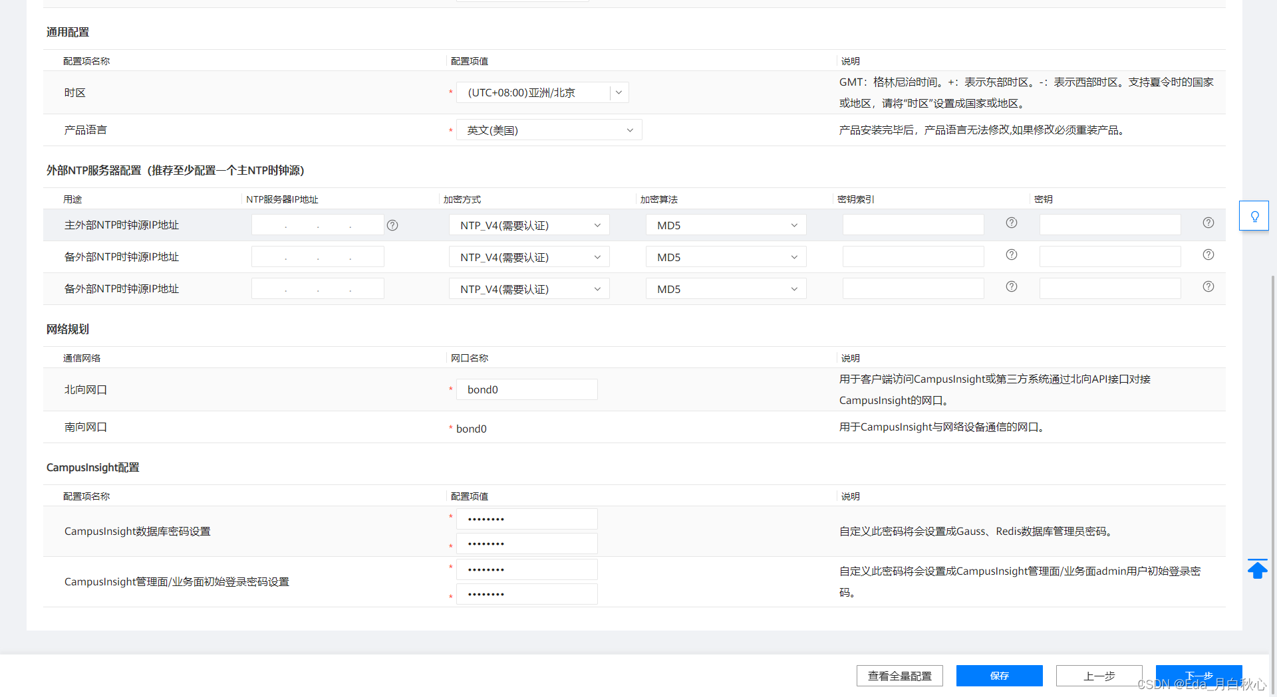The image size is (1277, 697).
Task: Click the 加密方式 column header
Action: coord(462,199)
